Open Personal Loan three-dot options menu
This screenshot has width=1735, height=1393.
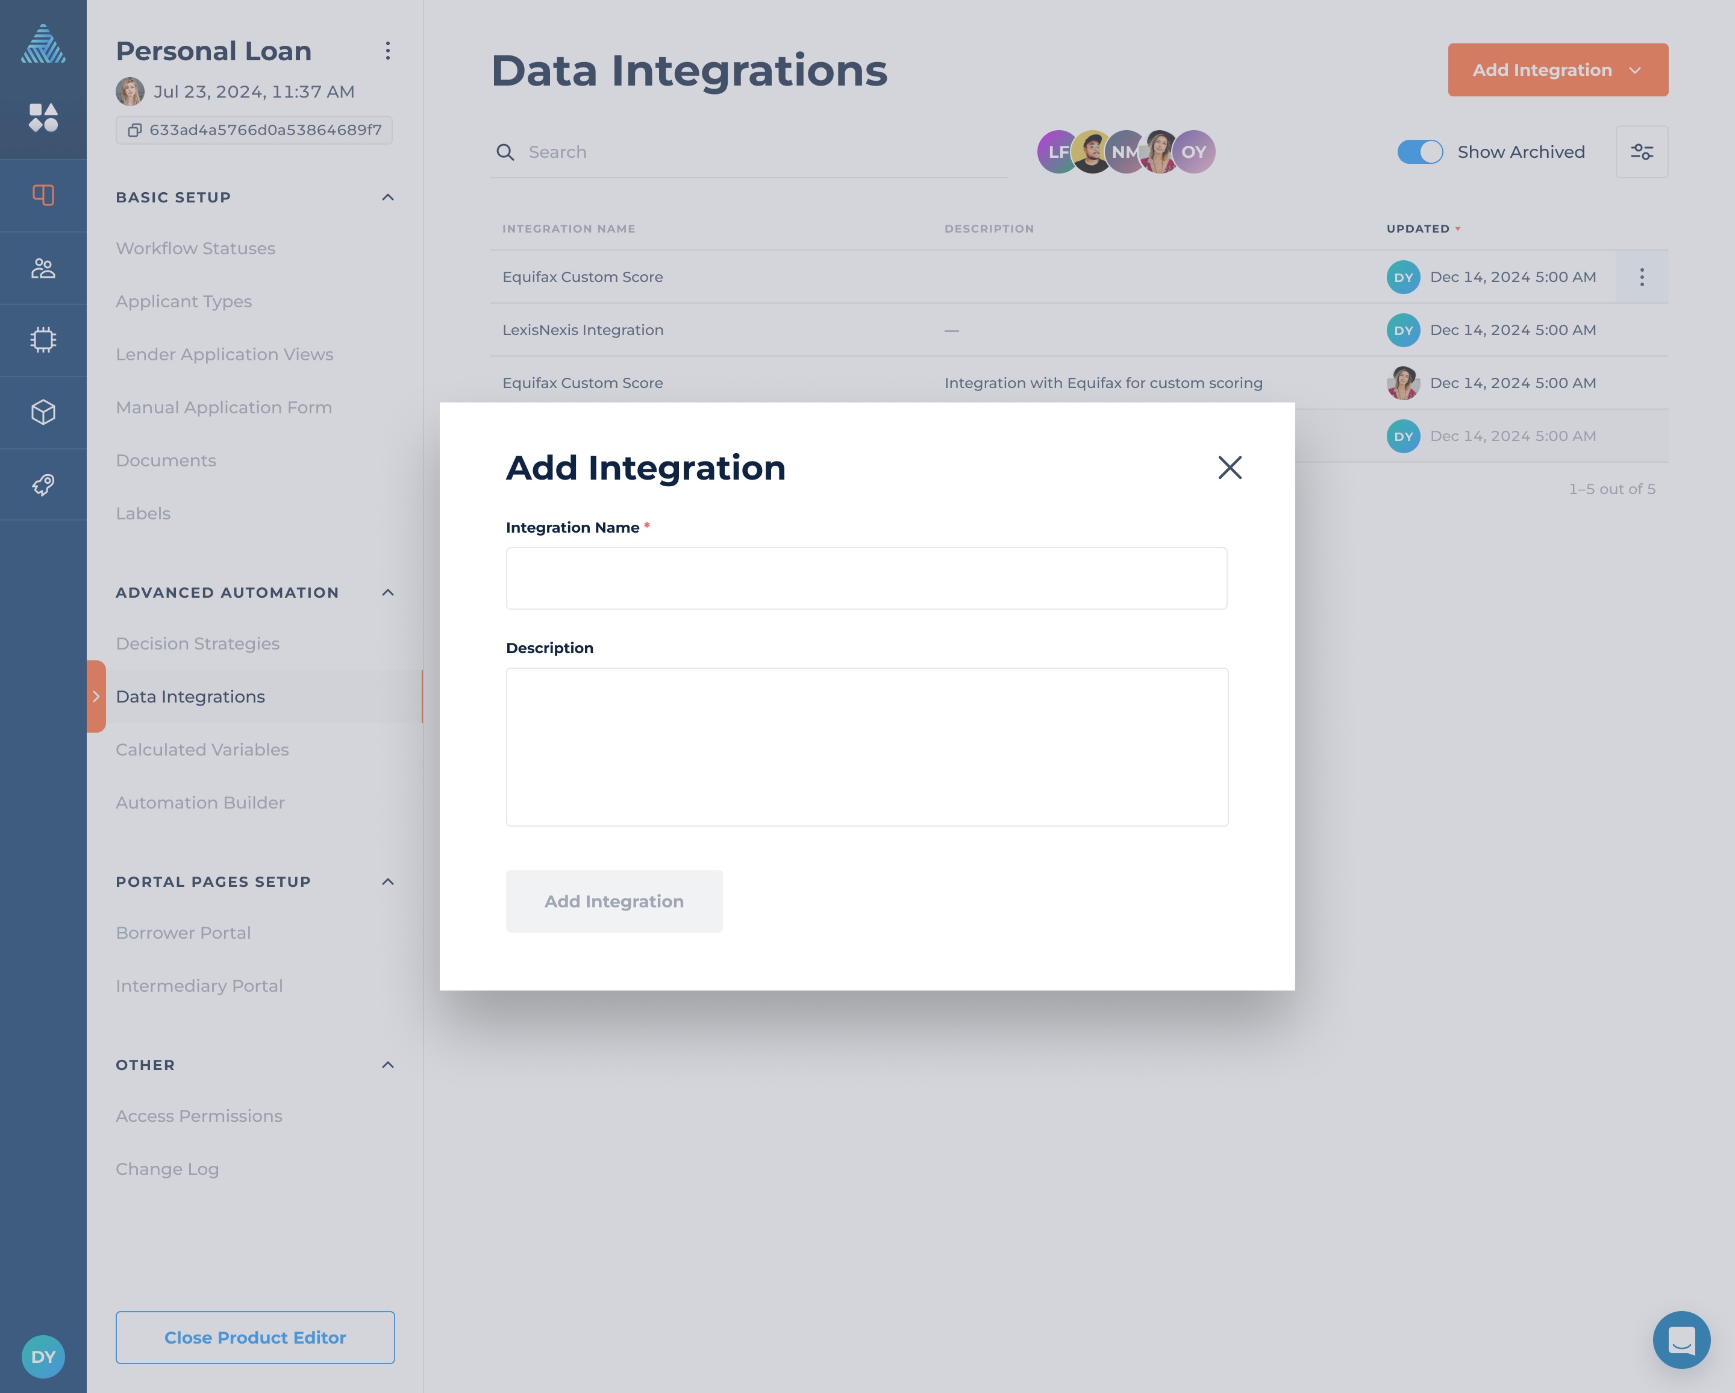(x=388, y=51)
